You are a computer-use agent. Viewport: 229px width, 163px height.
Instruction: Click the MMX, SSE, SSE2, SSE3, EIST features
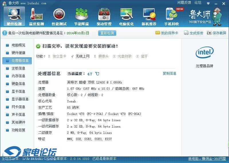(x=89, y=139)
